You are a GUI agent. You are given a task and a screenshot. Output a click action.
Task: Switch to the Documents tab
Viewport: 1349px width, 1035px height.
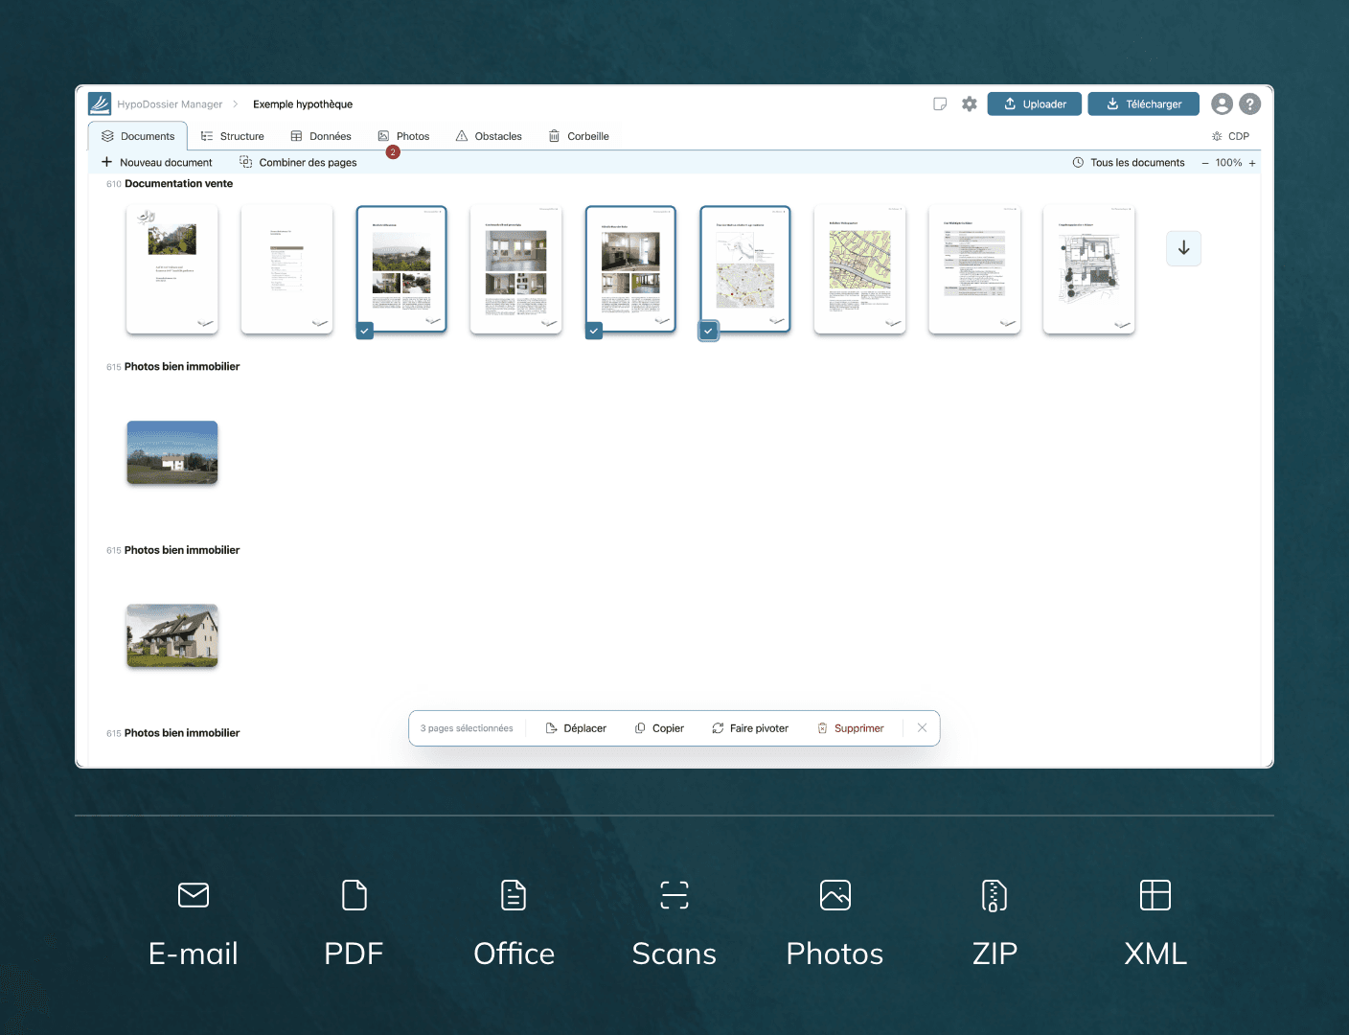point(138,136)
